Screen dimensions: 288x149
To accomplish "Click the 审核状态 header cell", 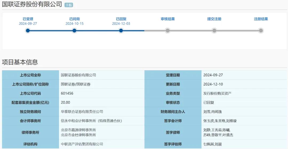I will click(x=173, y=103).
